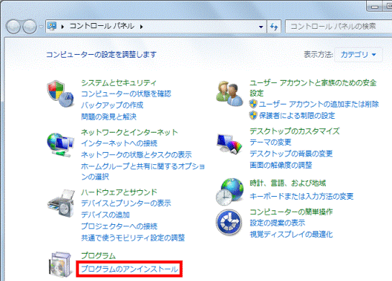Click the Desktop Customization monitor icon

[229, 144]
